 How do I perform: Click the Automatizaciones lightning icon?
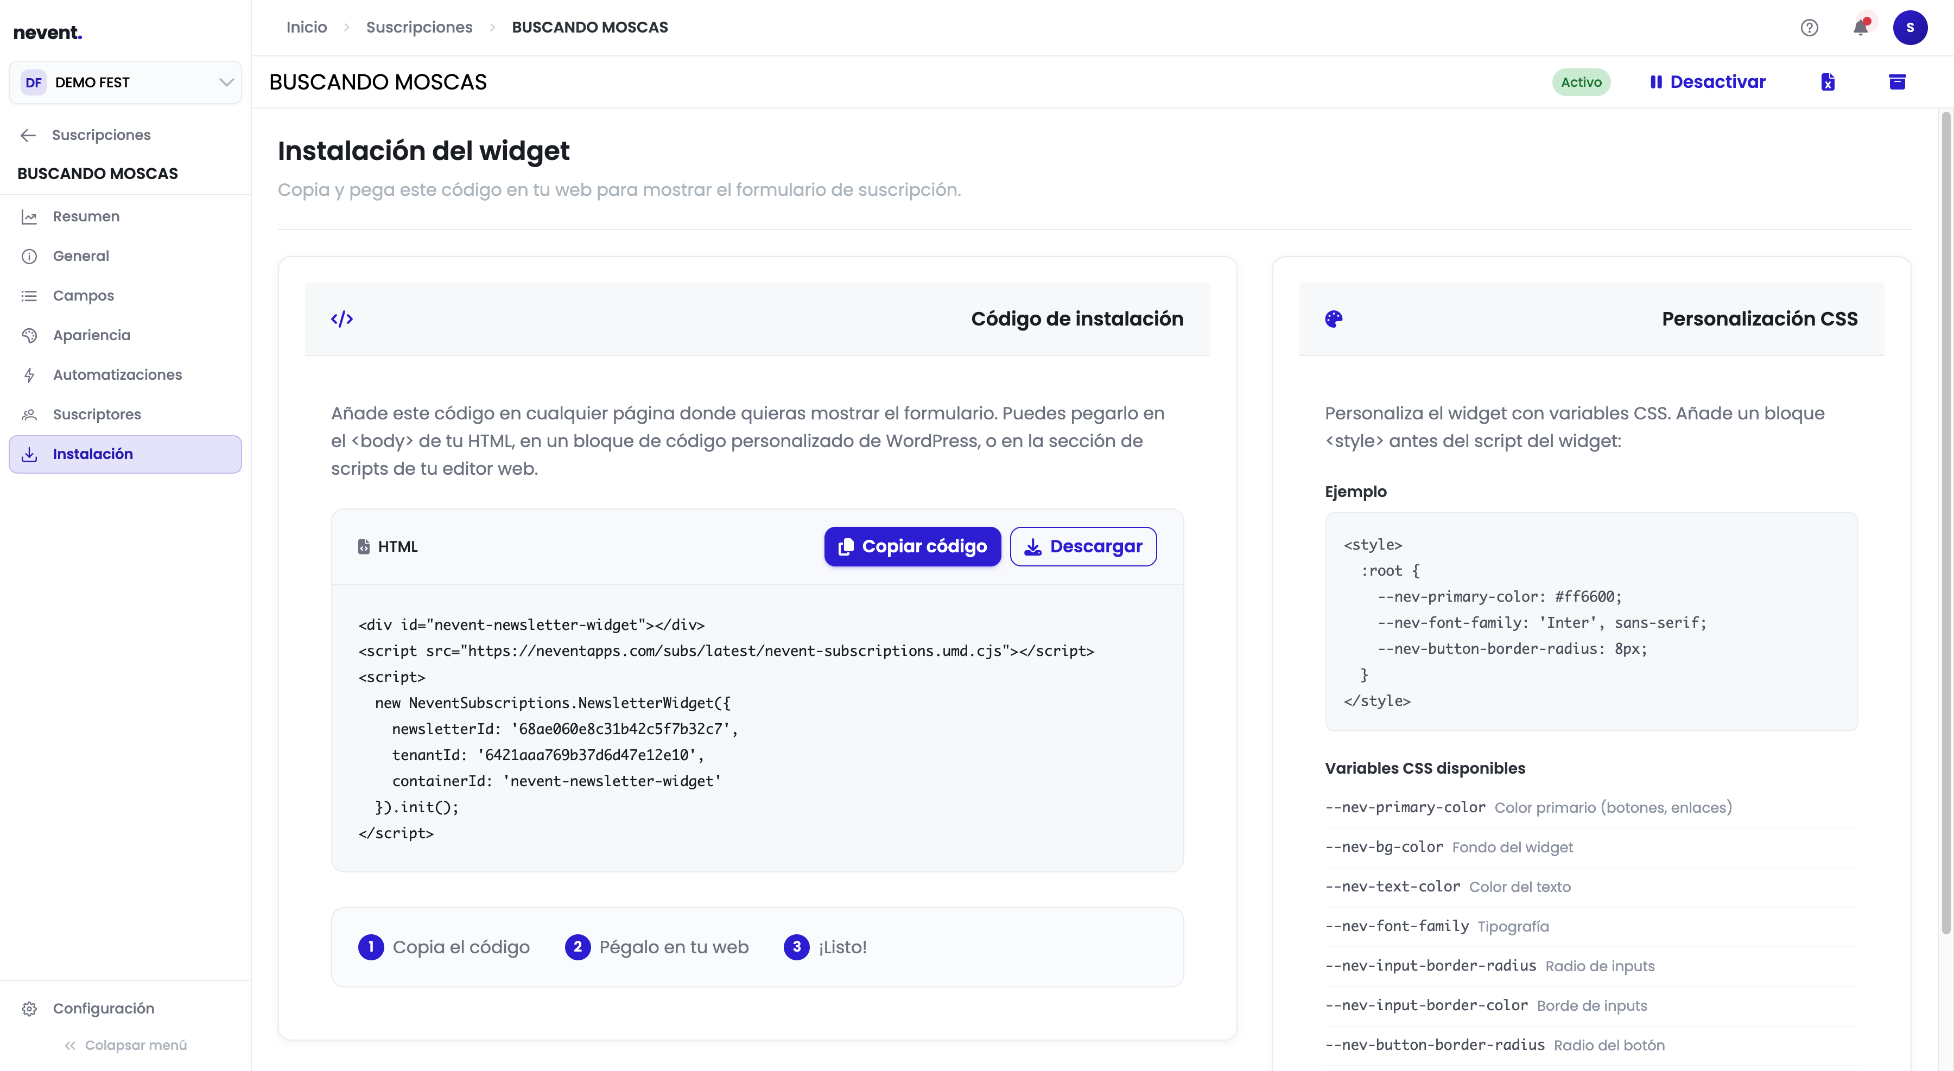29,375
